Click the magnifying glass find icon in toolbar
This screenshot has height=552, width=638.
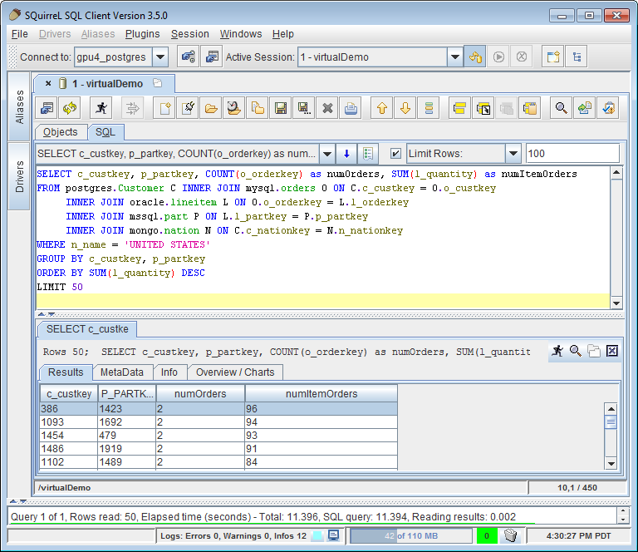562,108
